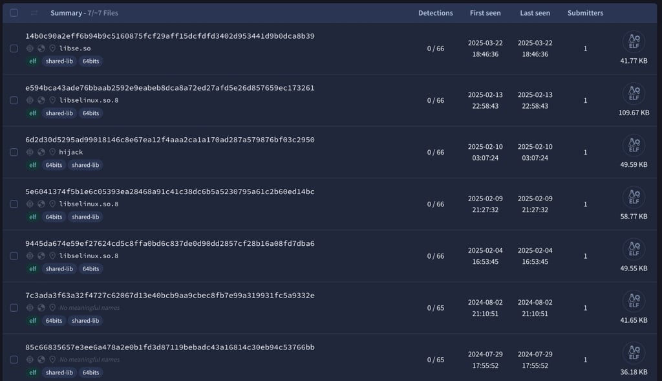
Task: Check the box for the libse.so file
Action: coord(14,49)
